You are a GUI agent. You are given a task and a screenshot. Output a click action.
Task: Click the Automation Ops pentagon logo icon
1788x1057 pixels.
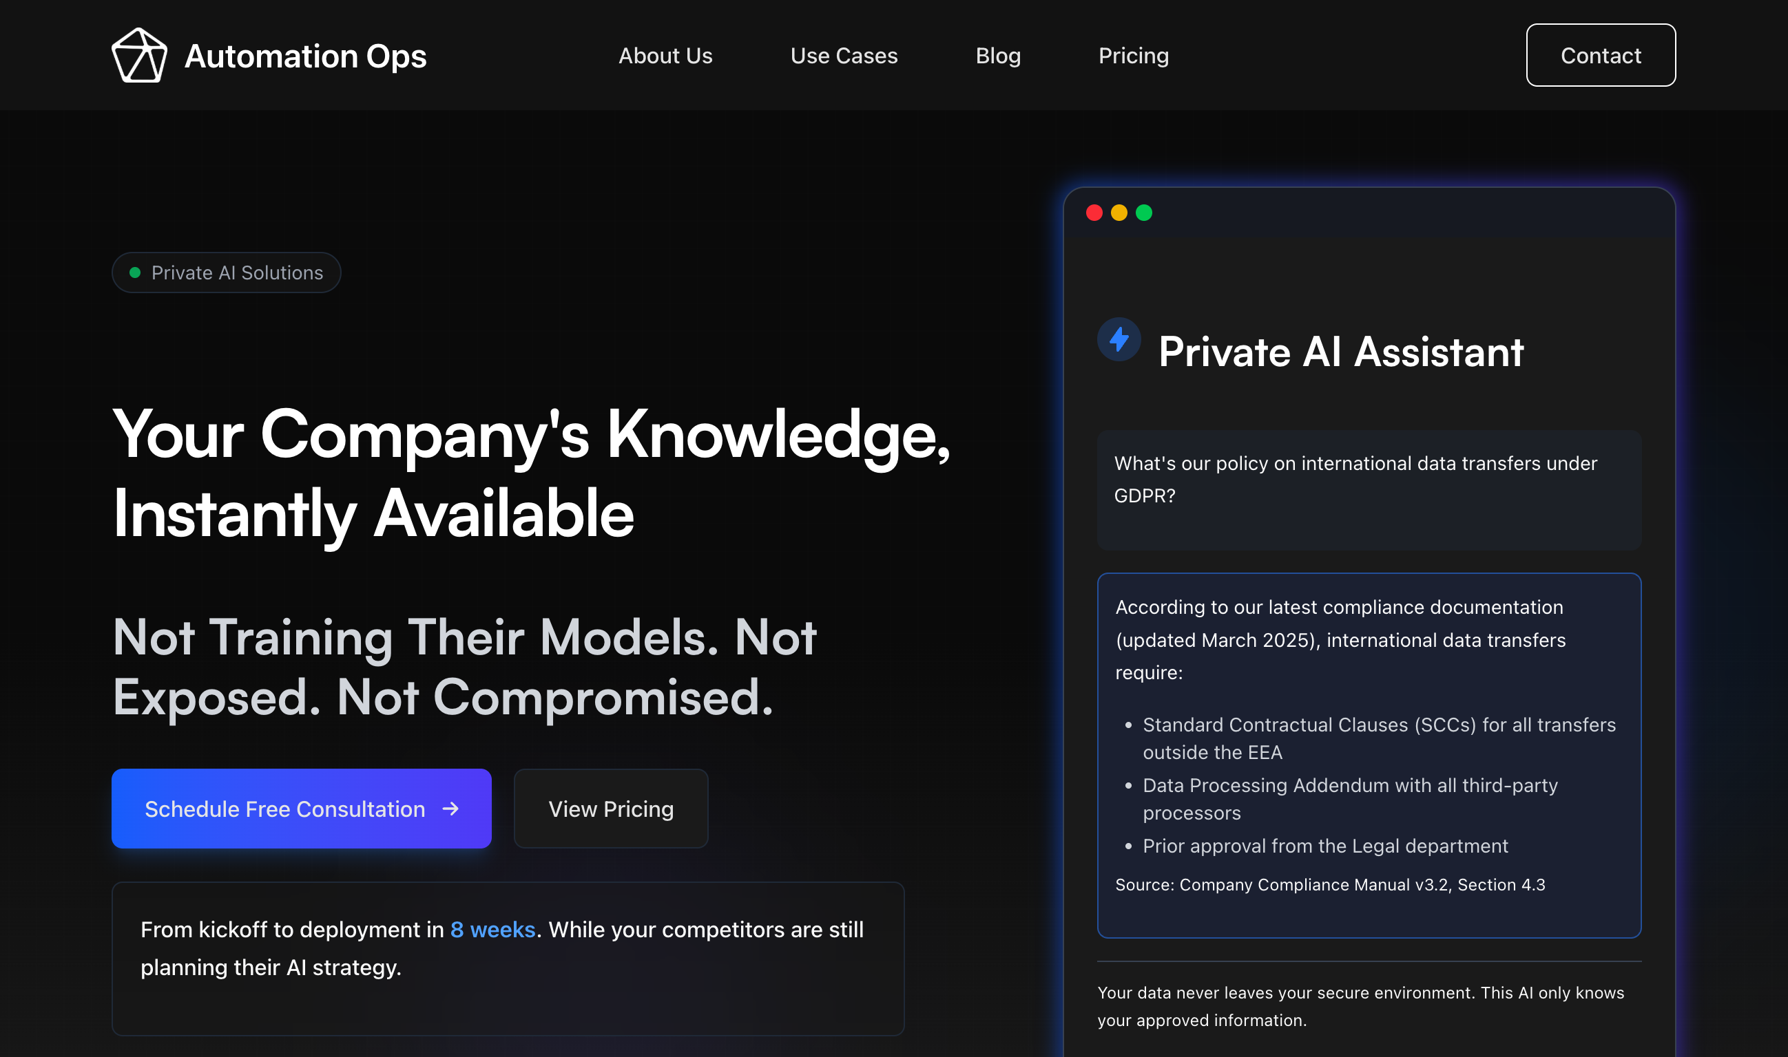point(140,54)
